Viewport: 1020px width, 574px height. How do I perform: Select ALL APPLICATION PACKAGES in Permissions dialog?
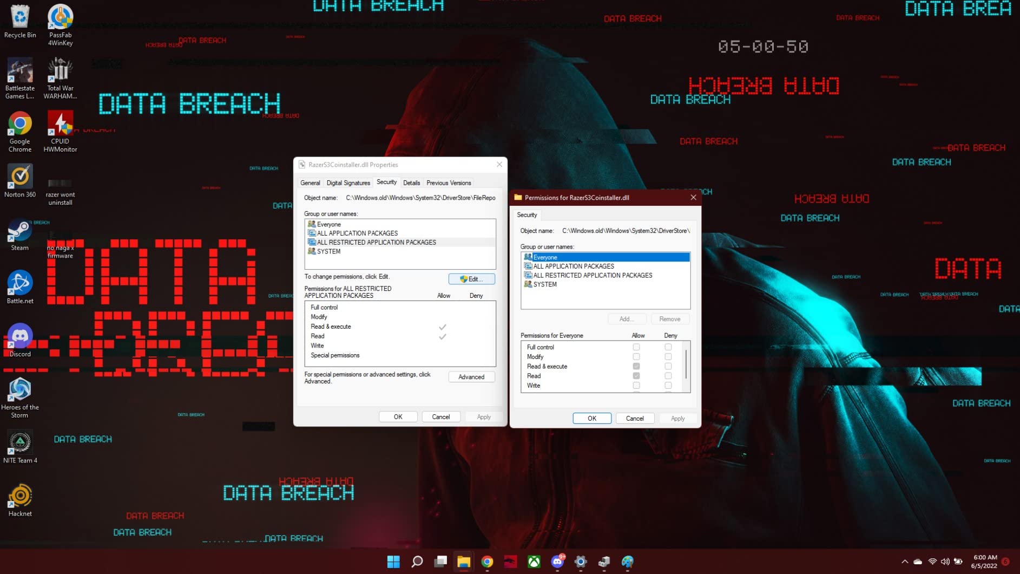click(606, 266)
